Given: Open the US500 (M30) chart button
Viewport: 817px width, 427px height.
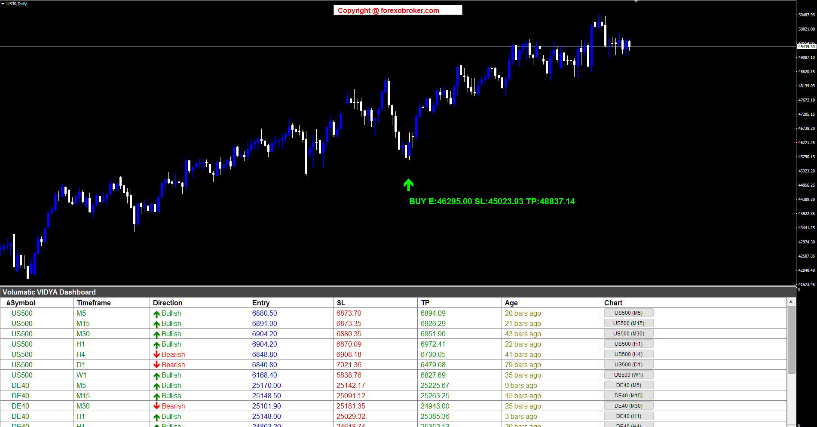Looking at the screenshot, I should point(628,334).
